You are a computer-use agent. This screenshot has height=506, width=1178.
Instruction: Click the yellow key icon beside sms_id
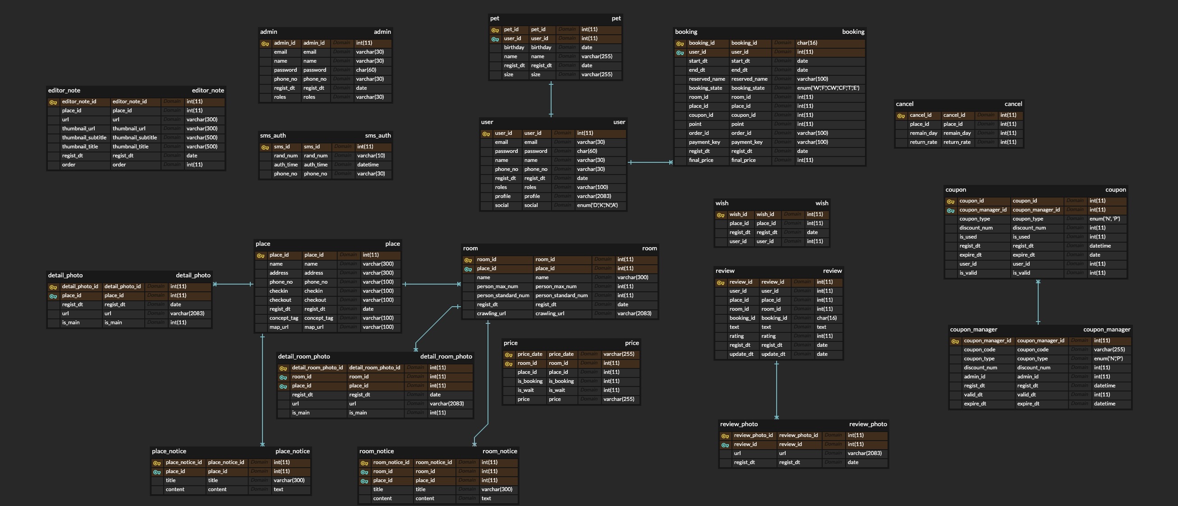(x=265, y=147)
